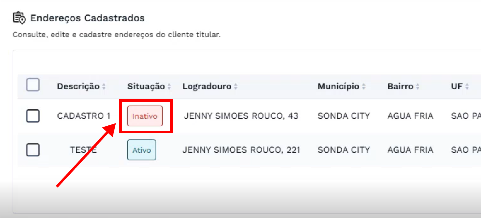481x218 pixels.
Task: Click the Endereços Cadastrados clipboard location icon
Action: click(19, 18)
